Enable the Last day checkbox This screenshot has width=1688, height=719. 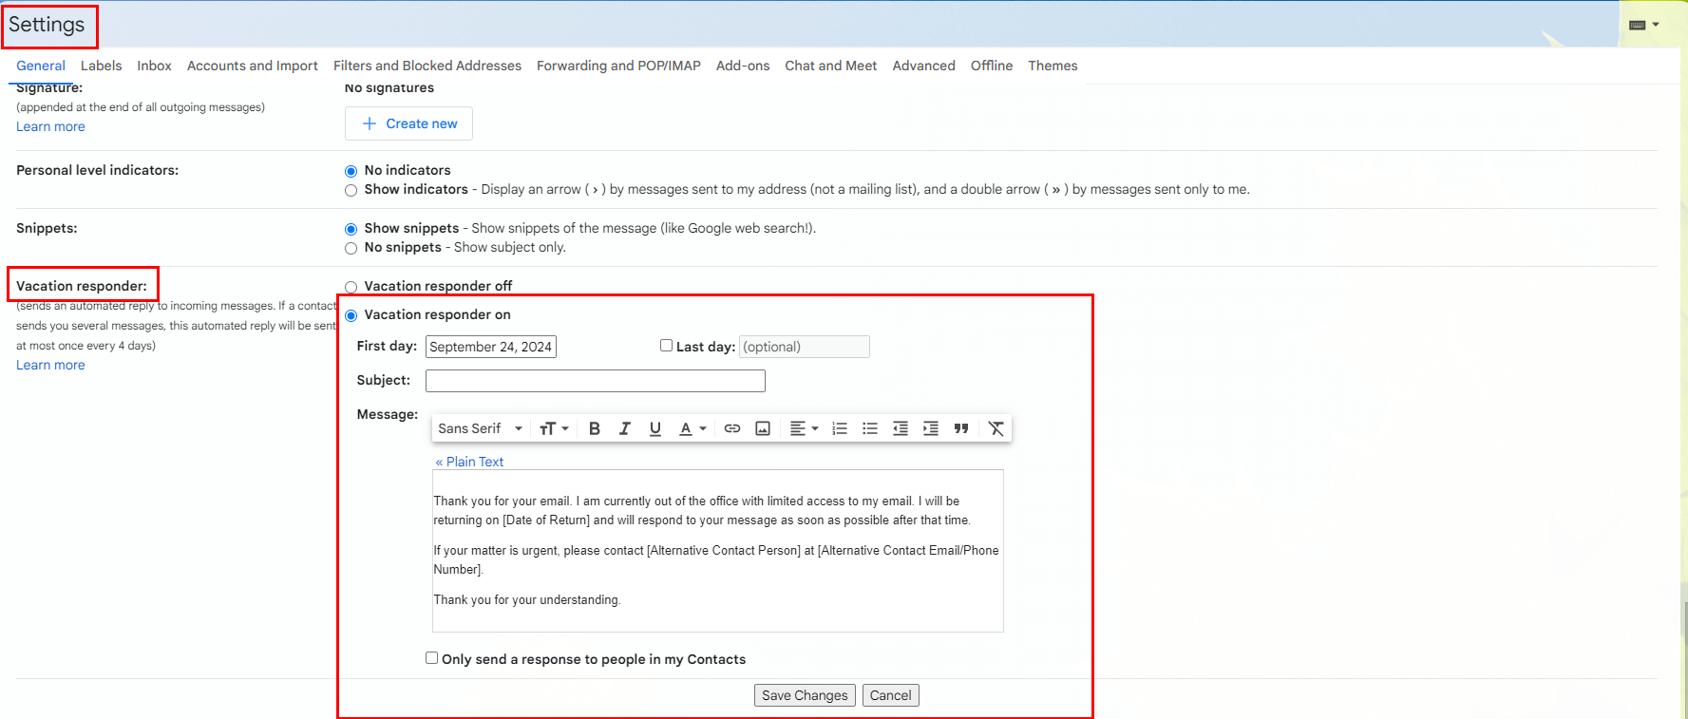(667, 346)
